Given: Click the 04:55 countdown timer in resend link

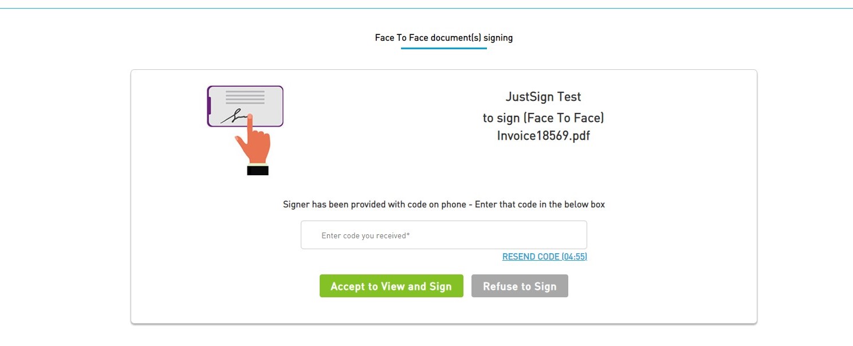Looking at the screenshot, I should tap(575, 257).
